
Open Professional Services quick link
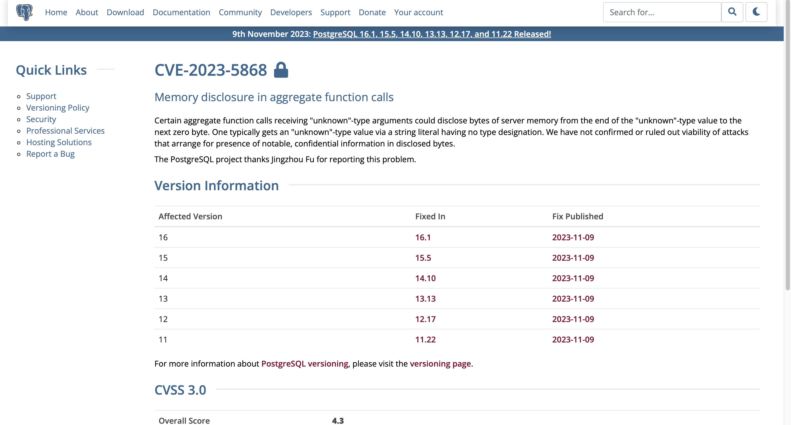[65, 130]
